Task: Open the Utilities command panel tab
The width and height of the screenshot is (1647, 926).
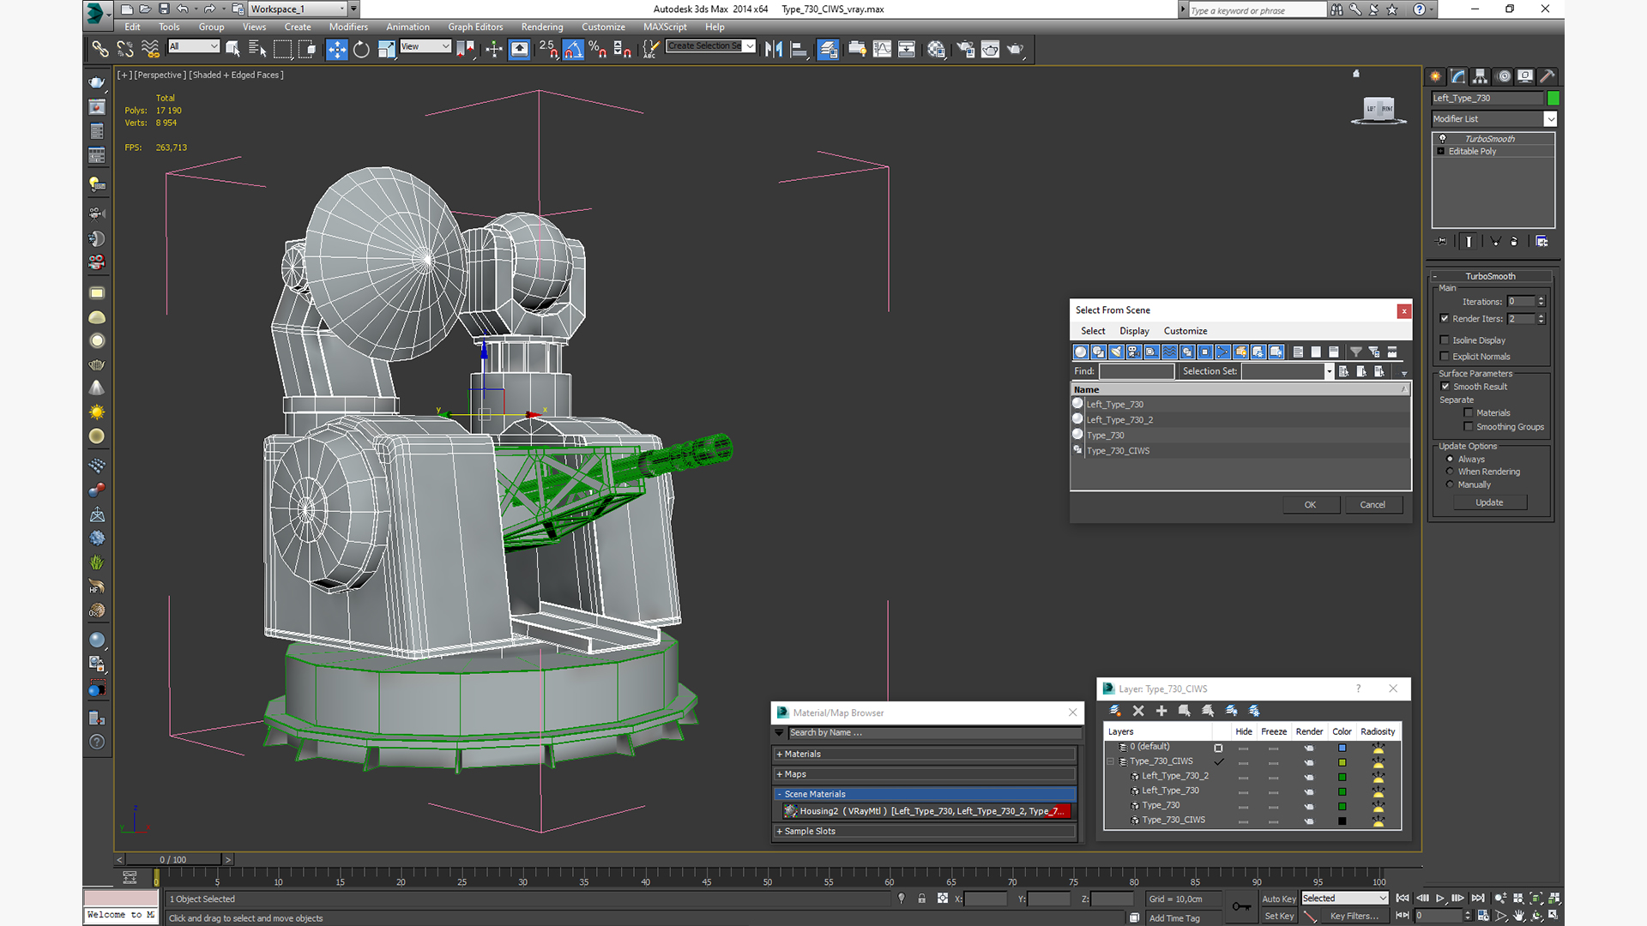Action: [x=1547, y=76]
